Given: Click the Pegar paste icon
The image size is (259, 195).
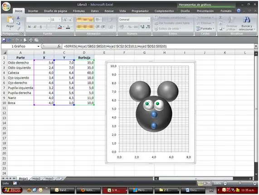Looking at the screenshot, I should (x=10, y=20).
